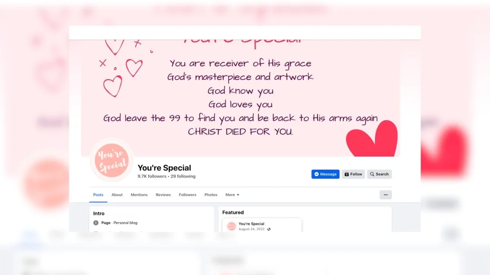Viewport: 490px width, 275px height.
Task: Click the Messenger icon in Message button
Action: (x=317, y=174)
